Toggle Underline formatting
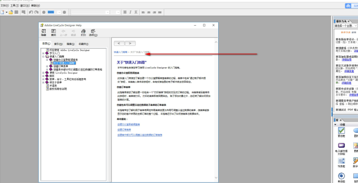358x183 pixels. coord(136,12)
